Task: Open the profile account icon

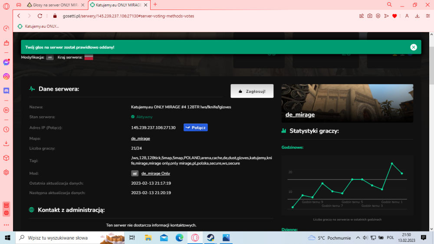Action: coord(407,16)
